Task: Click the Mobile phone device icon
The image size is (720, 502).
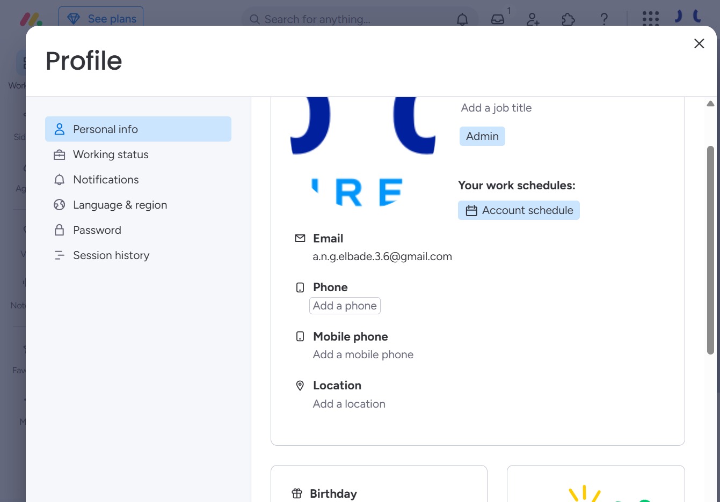Action: pyautogui.click(x=300, y=336)
